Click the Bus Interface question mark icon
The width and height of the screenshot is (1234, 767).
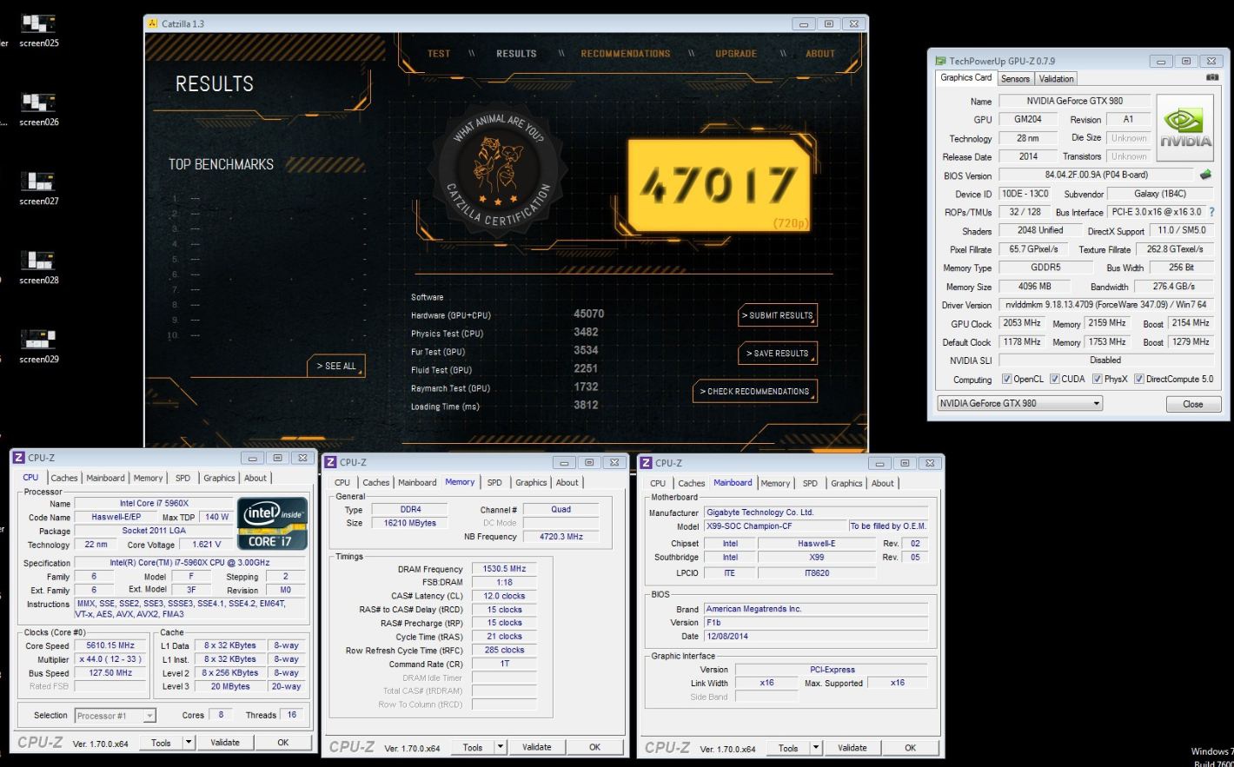pos(1211,212)
